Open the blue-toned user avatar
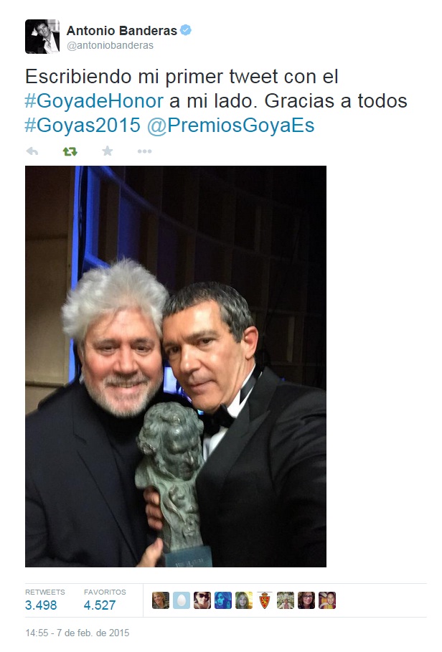Screen dimensions: 442x652 tap(223, 600)
